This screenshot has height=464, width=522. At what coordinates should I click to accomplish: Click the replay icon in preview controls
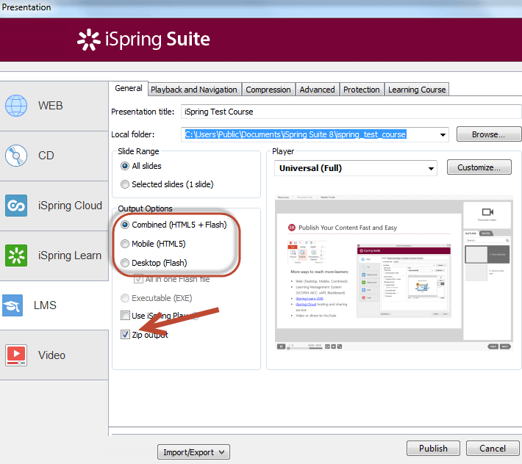click(328, 347)
